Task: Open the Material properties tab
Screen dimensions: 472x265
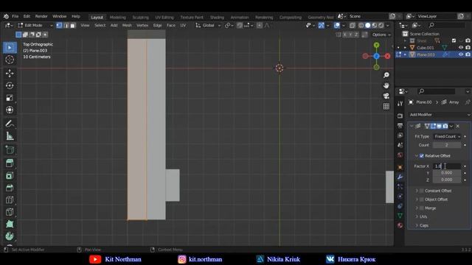Action: pos(400,225)
